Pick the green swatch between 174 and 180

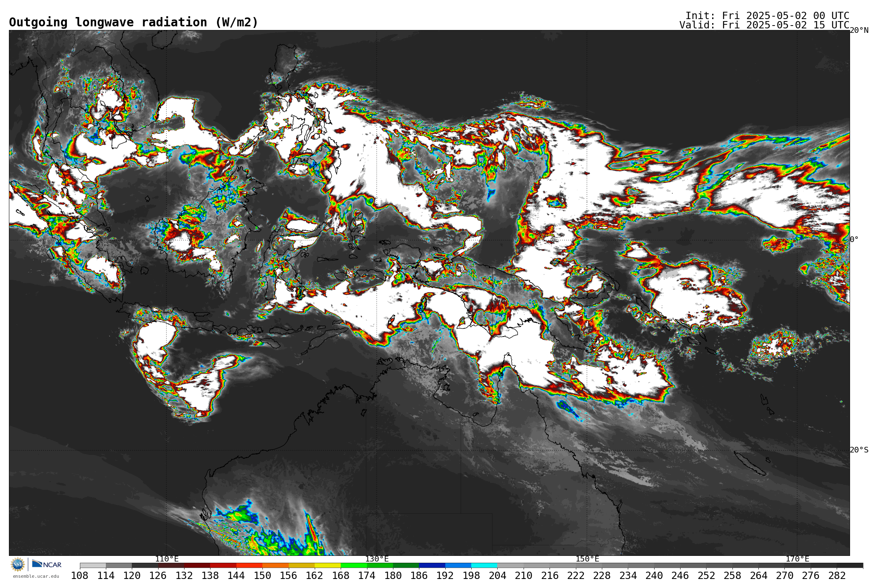click(x=380, y=566)
